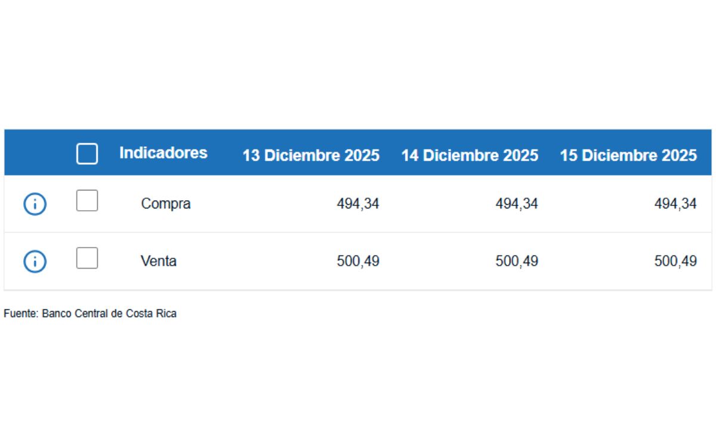Select the Indicadores column header
The width and height of the screenshot is (716, 446).
click(162, 153)
